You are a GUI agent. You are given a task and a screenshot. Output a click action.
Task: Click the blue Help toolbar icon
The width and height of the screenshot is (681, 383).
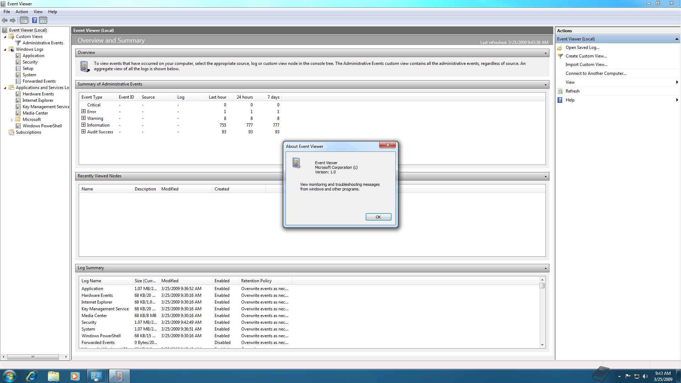pos(34,20)
